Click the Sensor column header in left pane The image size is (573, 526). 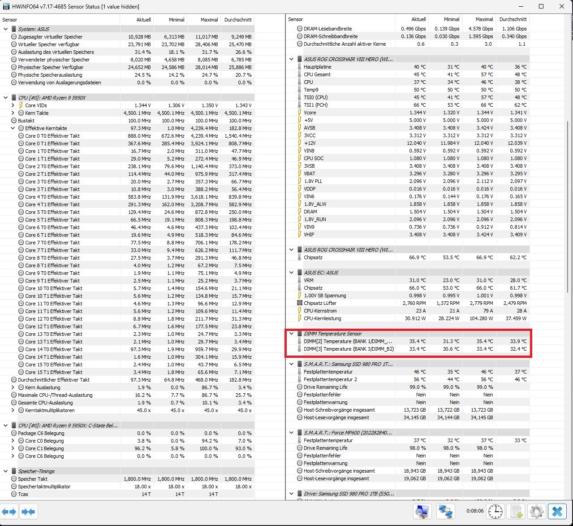(x=60, y=20)
